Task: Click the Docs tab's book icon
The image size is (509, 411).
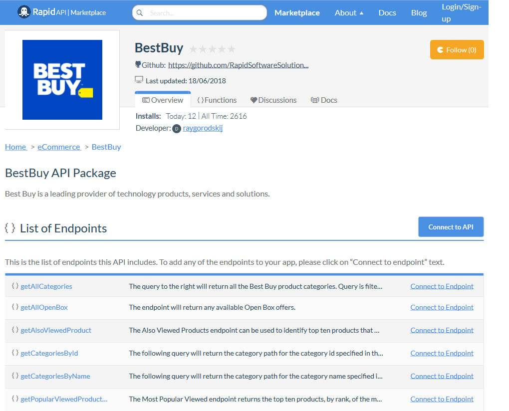Action: pyautogui.click(x=315, y=100)
